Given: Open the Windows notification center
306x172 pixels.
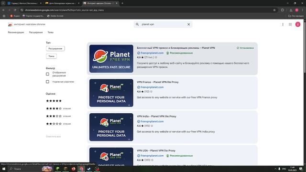Looking at the screenshot, I should [301, 169].
